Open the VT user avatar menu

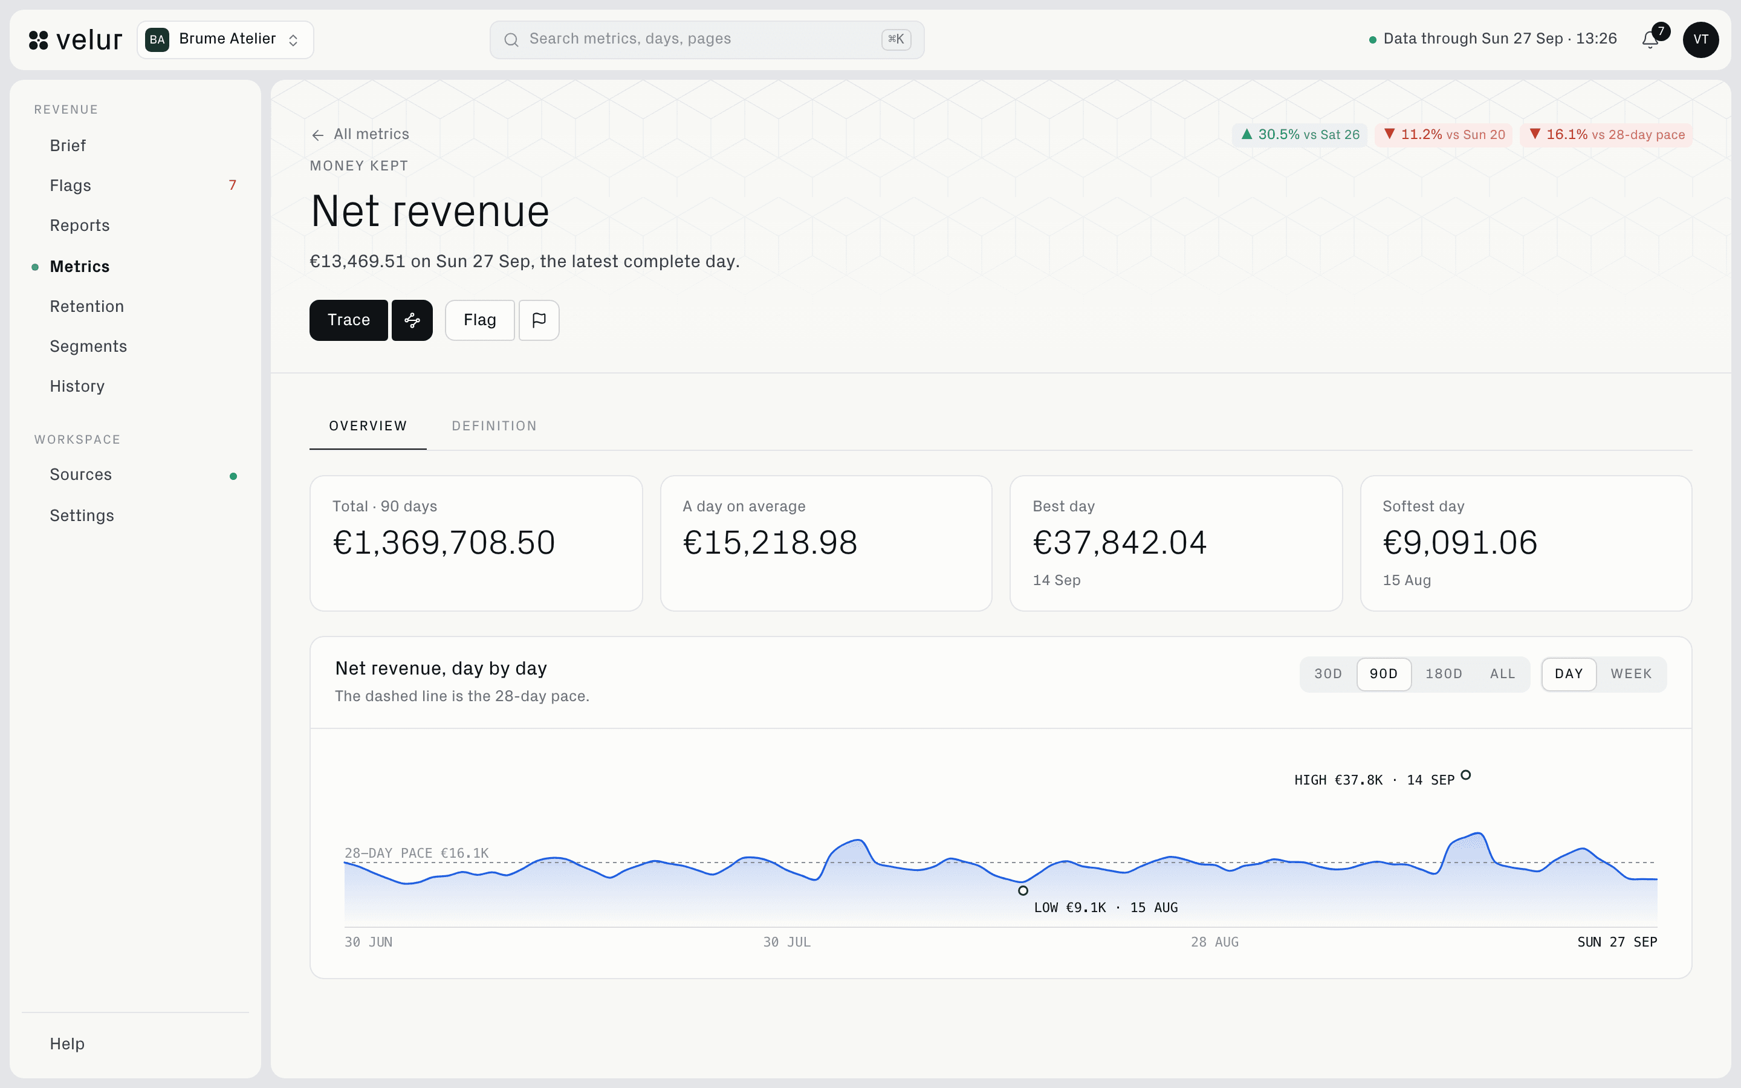1700,39
